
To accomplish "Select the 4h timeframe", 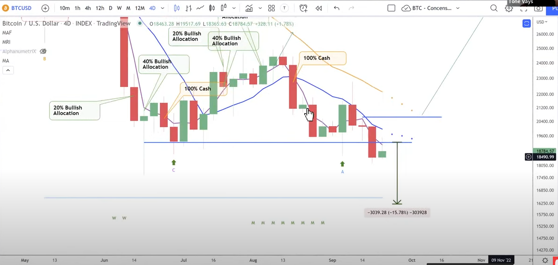I will tap(88, 8).
